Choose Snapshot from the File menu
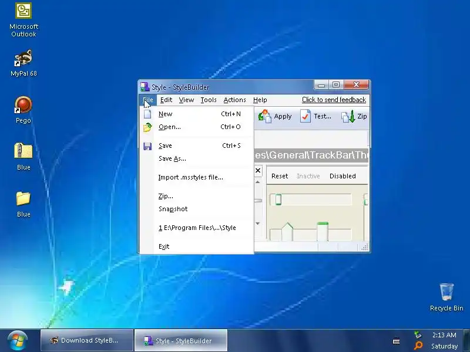 click(x=197, y=209)
